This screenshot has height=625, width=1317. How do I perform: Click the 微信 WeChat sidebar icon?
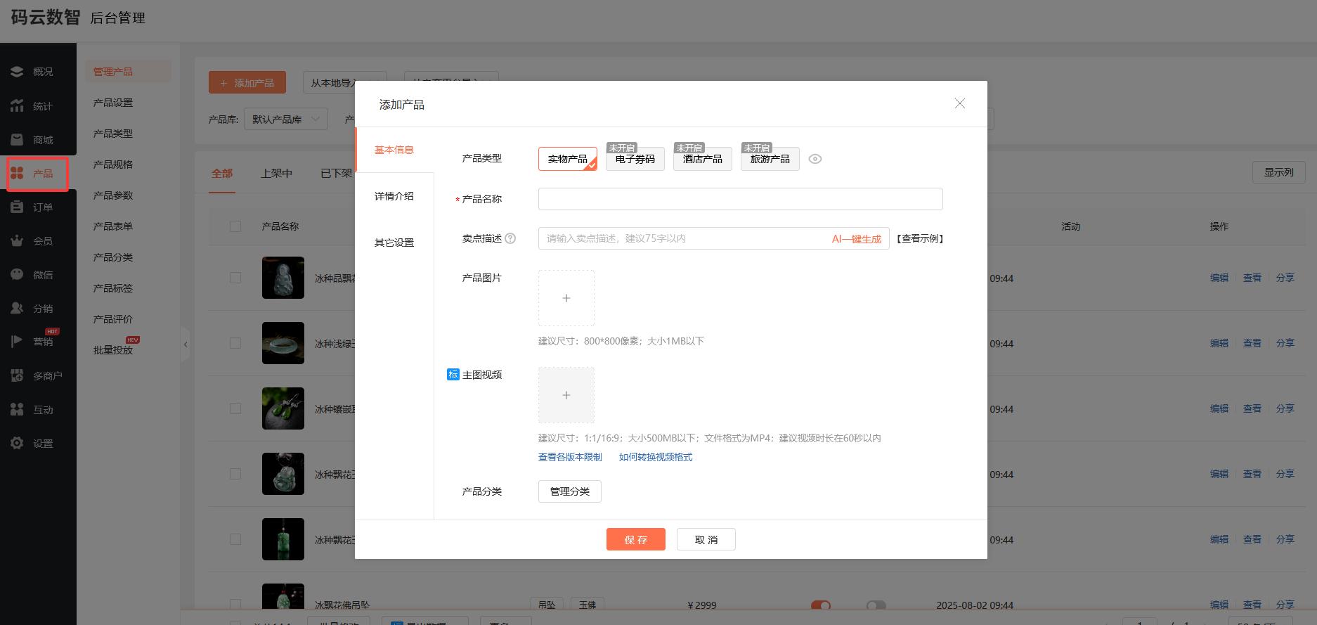tap(17, 275)
